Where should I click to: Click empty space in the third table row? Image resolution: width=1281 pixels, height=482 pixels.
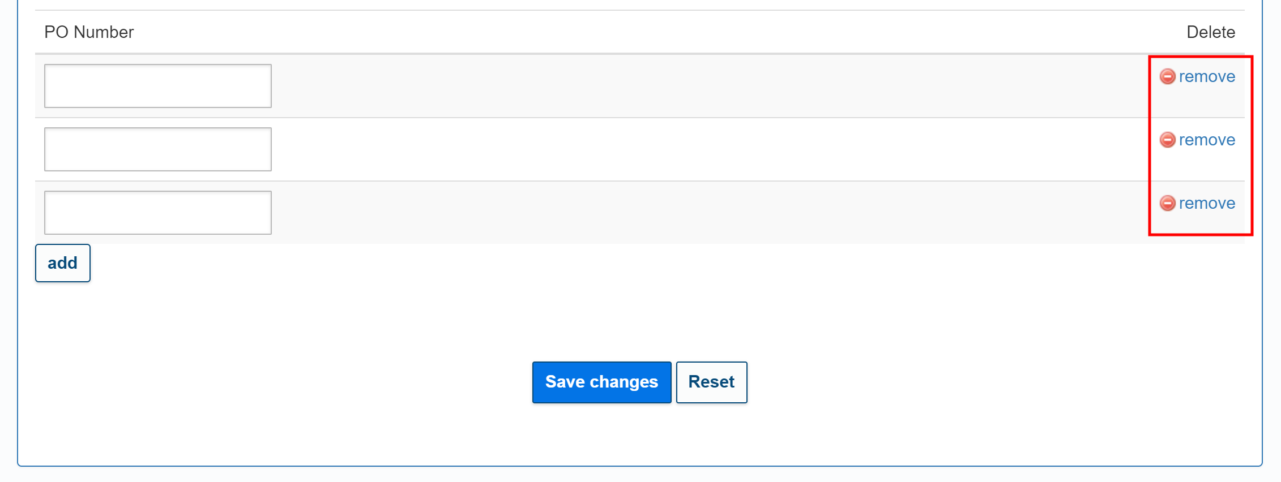tap(680, 213)
